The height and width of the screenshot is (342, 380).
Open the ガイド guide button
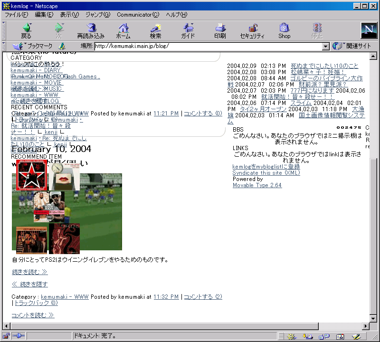tap(188, 31)
